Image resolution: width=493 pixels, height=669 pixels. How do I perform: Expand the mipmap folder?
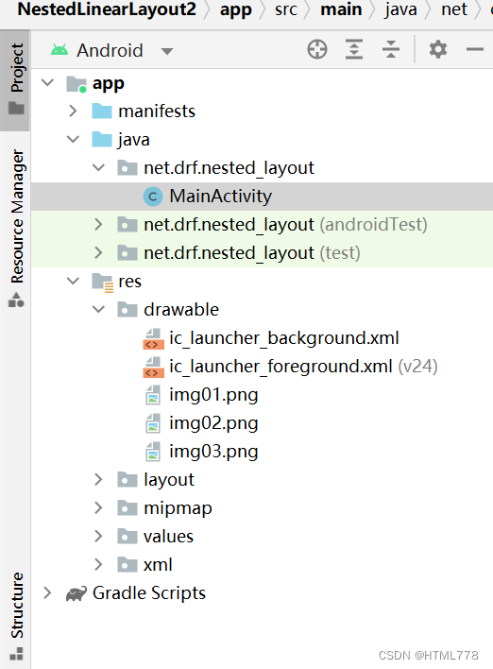pyautogui.click(x=98, y=507)
